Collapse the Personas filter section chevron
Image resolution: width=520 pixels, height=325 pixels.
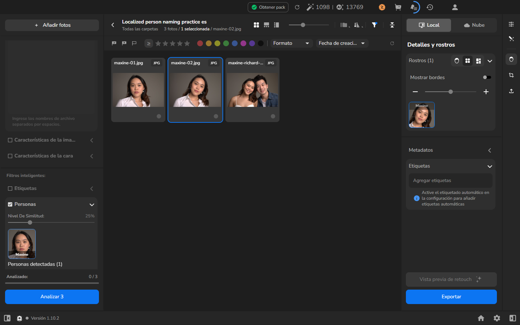pyautogui.click(x=92, y=205)
